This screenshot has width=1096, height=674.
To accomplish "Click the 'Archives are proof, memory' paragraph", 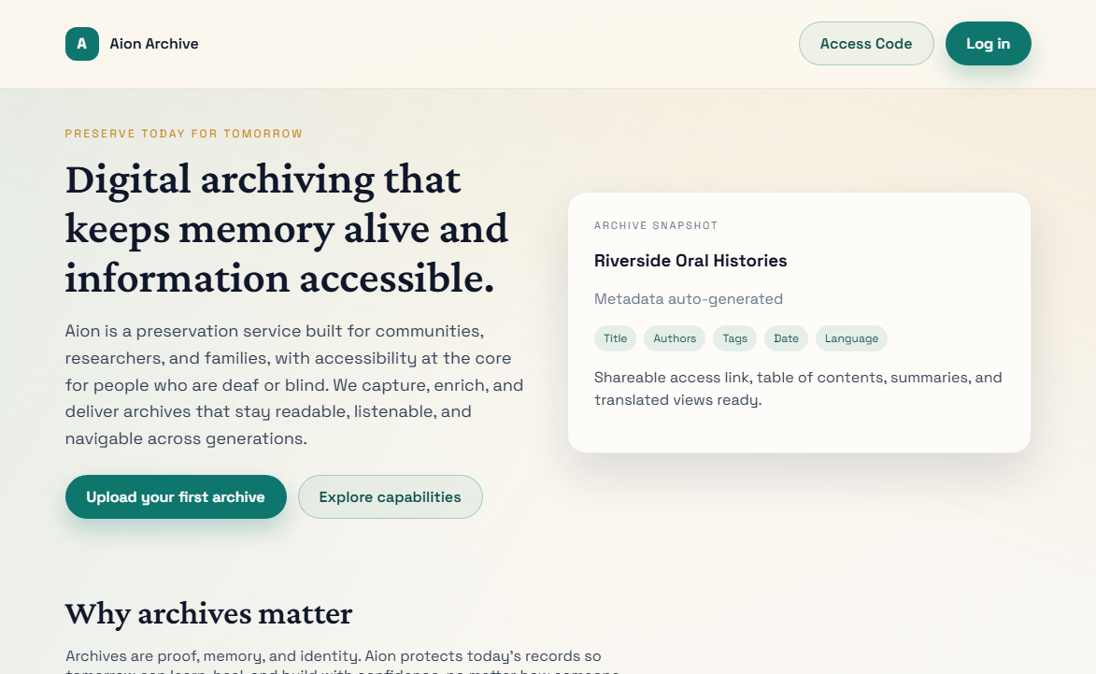I will point(334,656).
